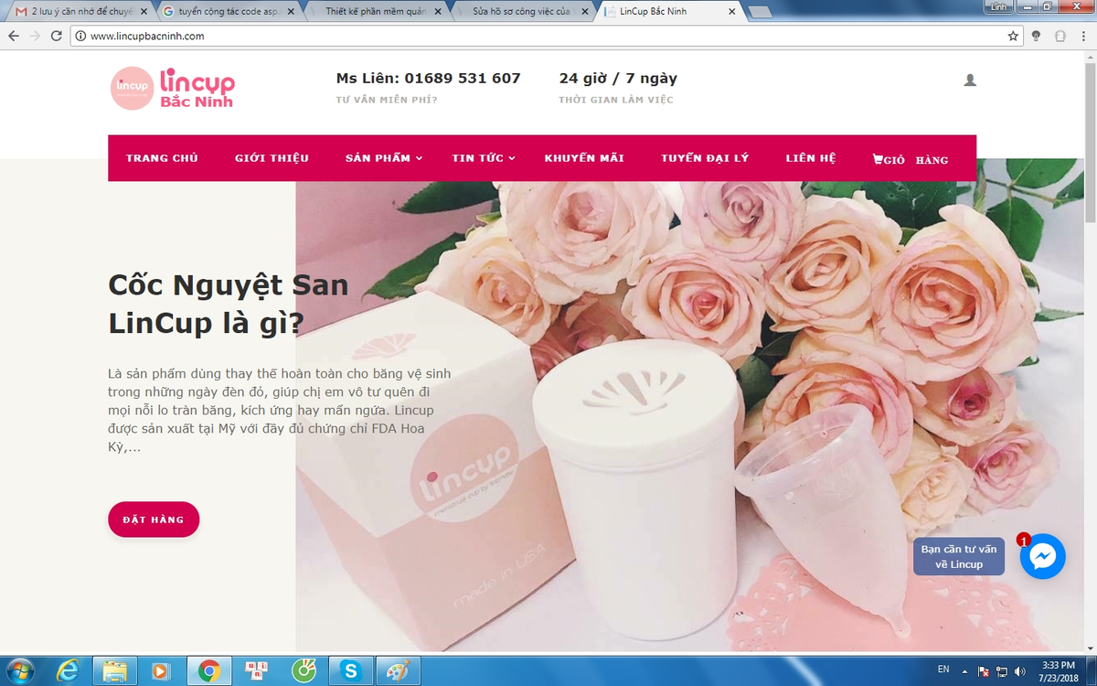The height and width of the screenshot is (686, 1097).
Task: Launch Internet Explorer from the taskbar
Action: pos(67,670)
